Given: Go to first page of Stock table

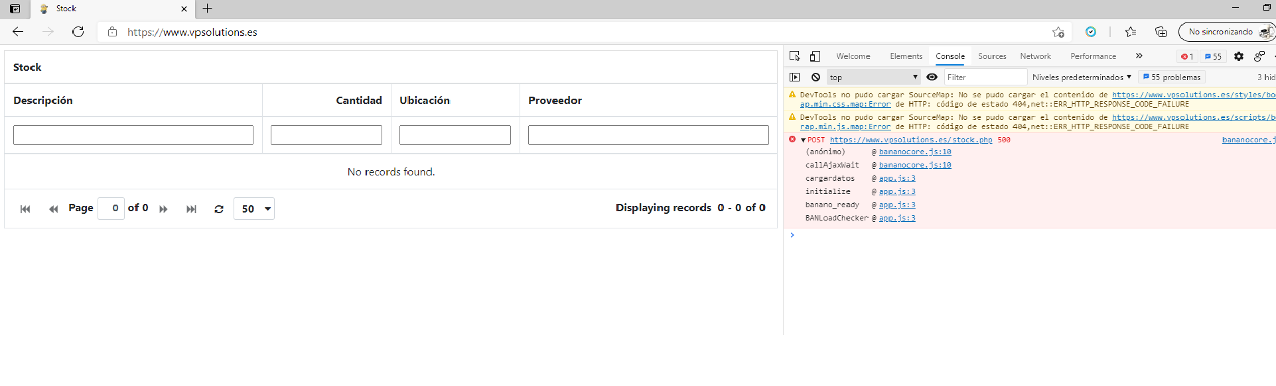Looking at the screenshot, I should coord(25,209).
